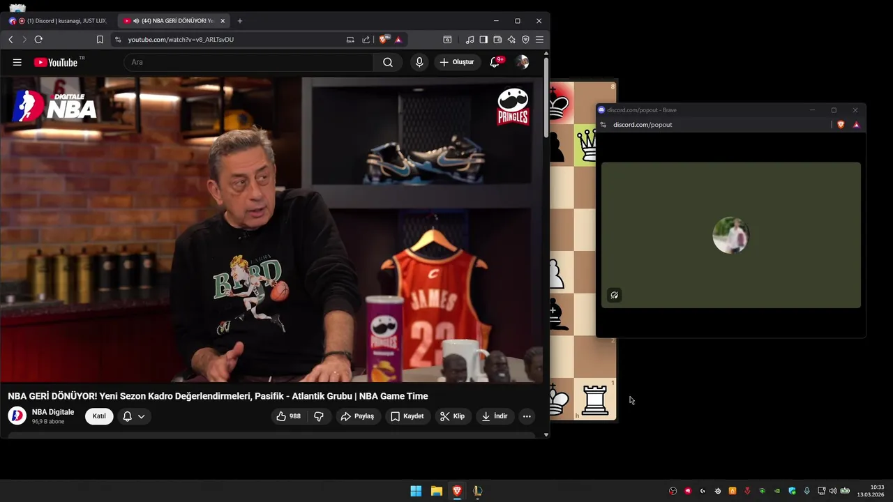Open Brave Wallet icon
Image resolution: width=893 pixels, height=502 pixels.
497,40
